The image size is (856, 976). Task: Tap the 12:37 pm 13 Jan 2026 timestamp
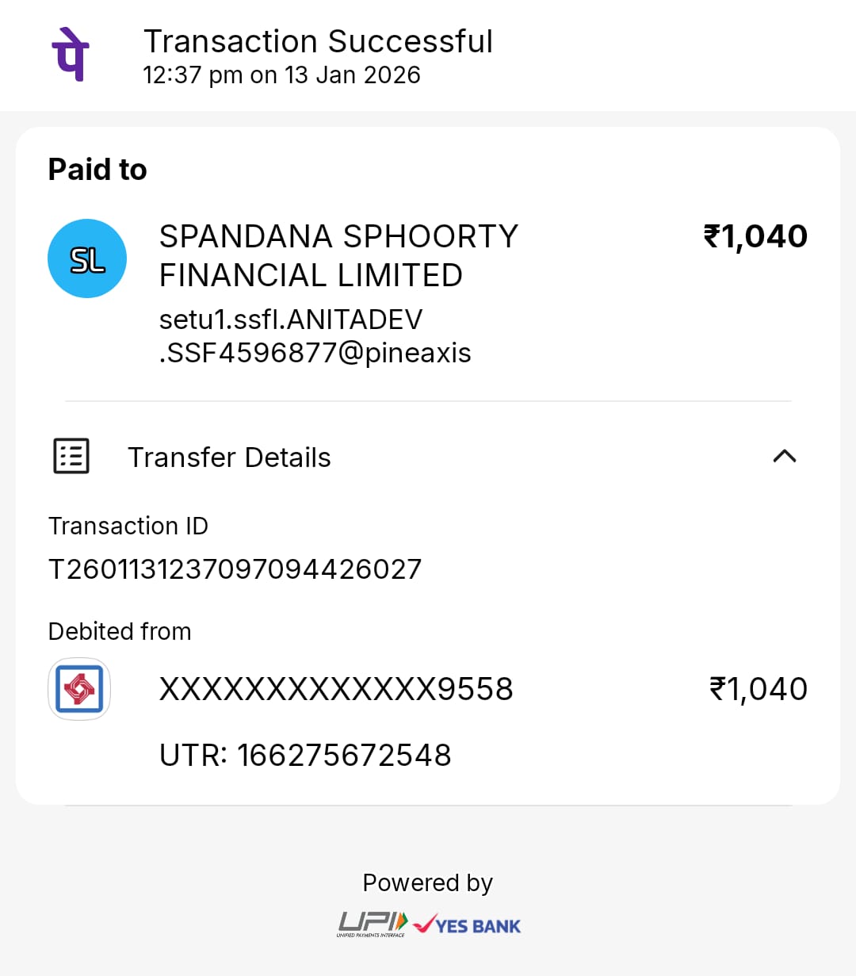(281, 75)
